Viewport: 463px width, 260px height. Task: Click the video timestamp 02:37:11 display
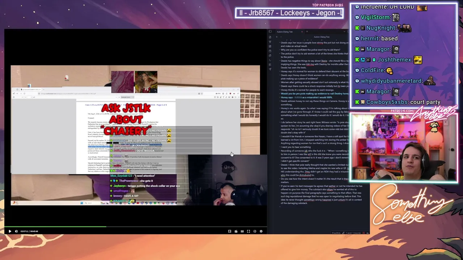click(x=25, y=231)
